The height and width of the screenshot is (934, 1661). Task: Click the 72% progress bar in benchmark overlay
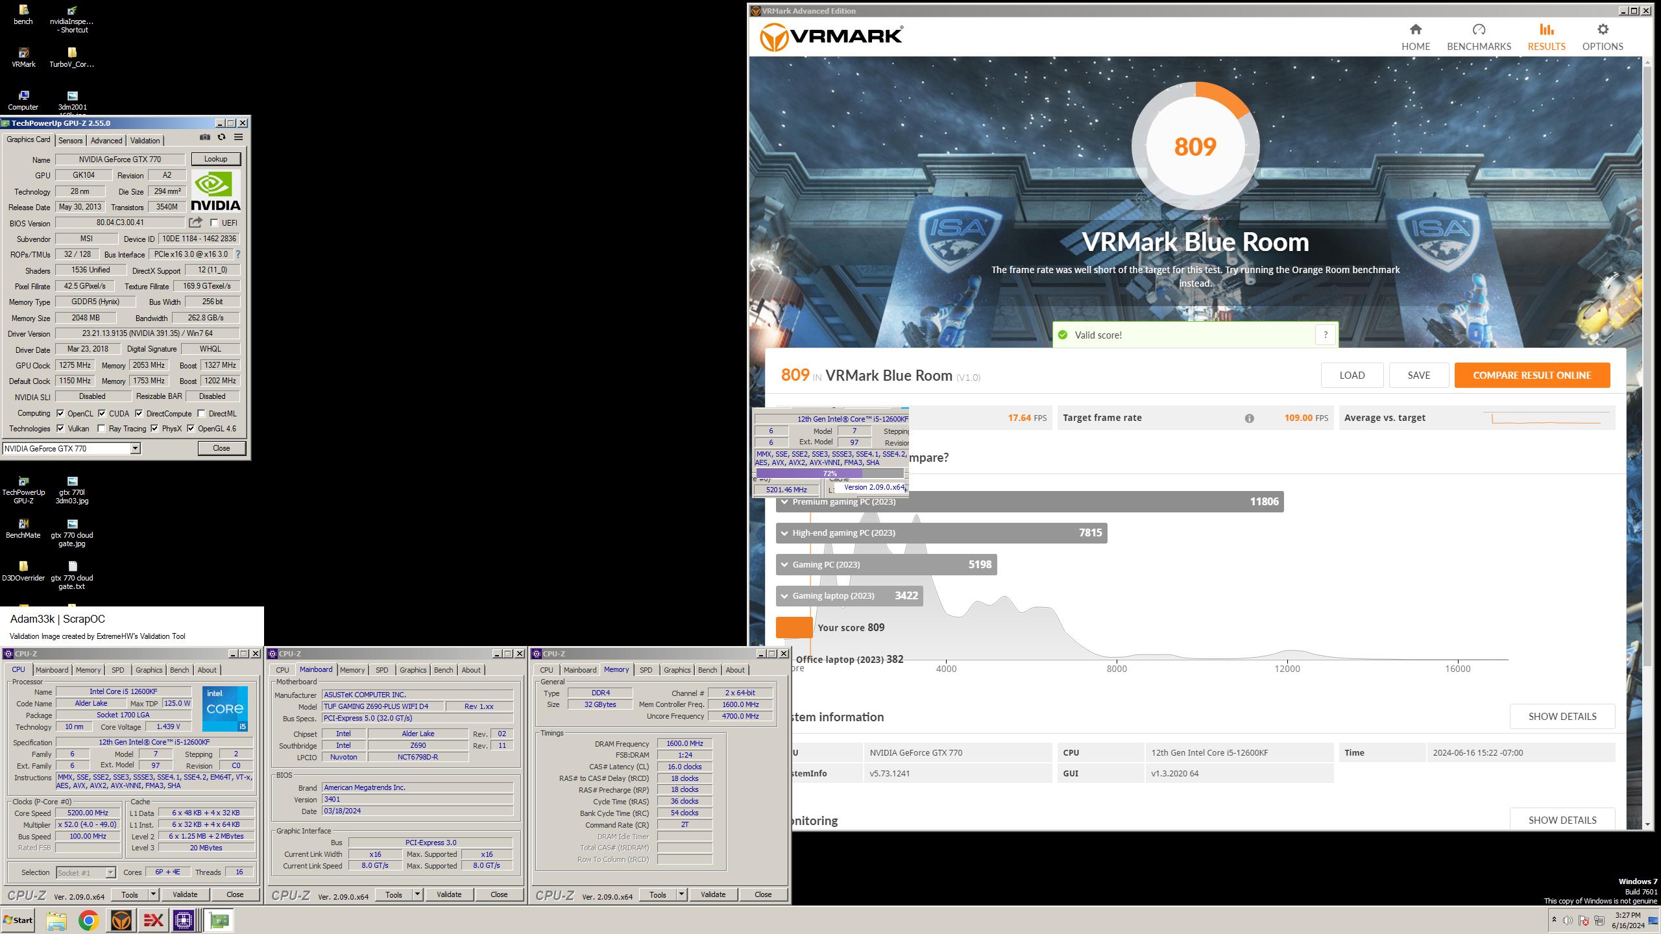(830, 473)
